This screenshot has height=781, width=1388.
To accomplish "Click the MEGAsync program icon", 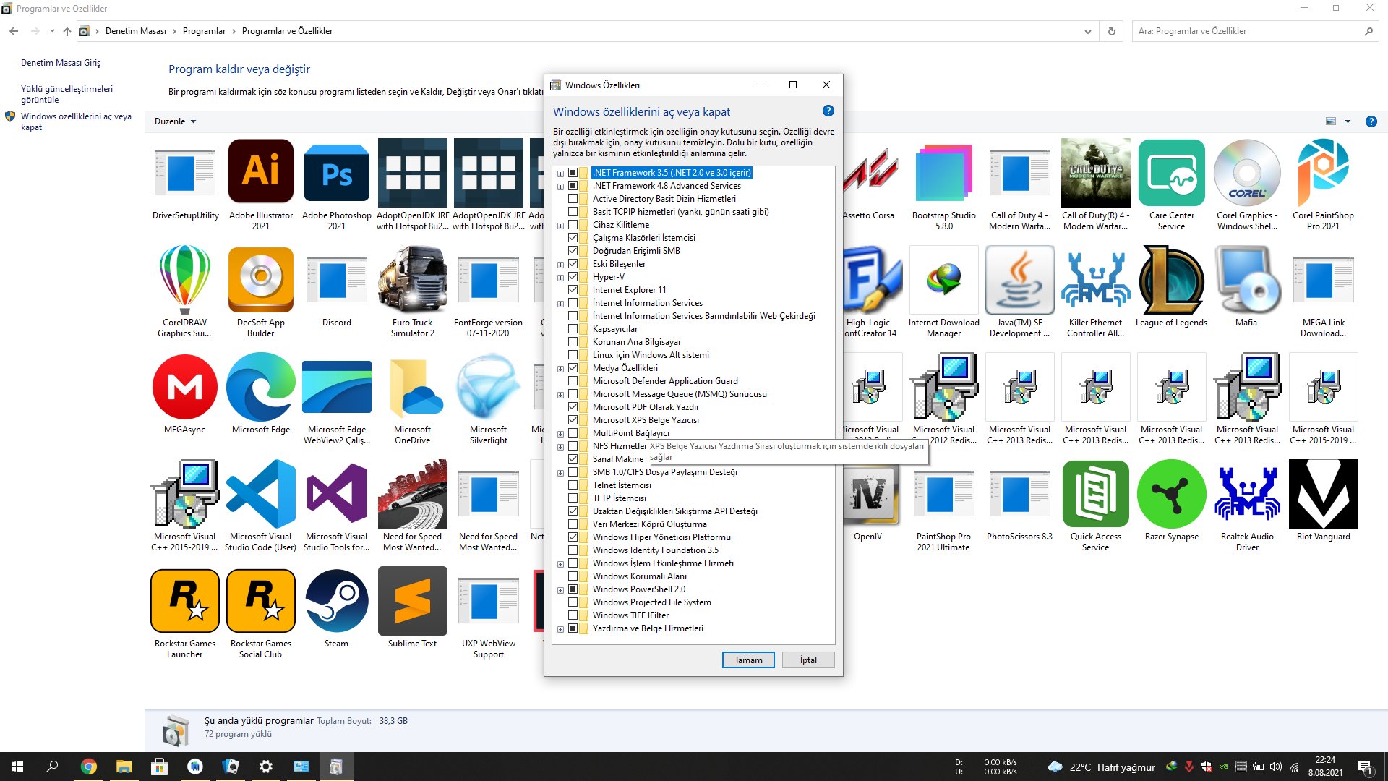I will (x=185, y=388).
